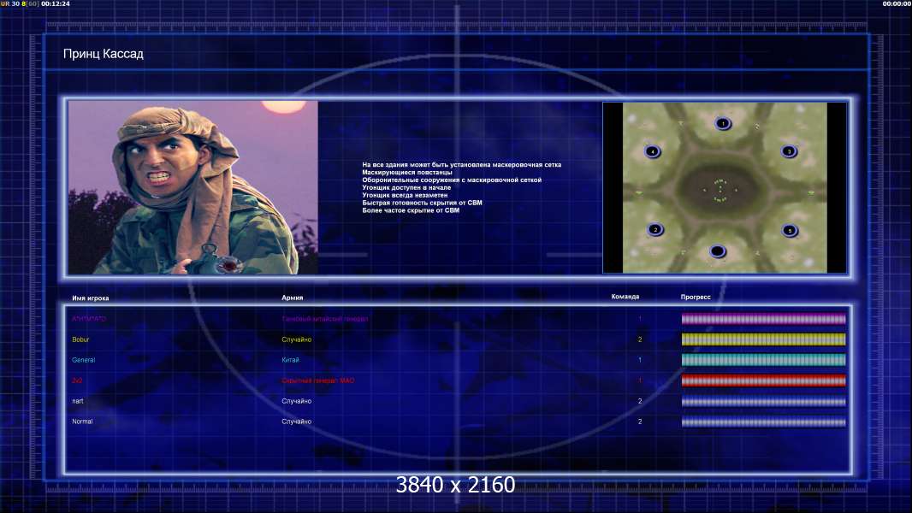
Task: Click 'Быстрая готовность скрытия от СВМ' line
Action: coord(423,203)
